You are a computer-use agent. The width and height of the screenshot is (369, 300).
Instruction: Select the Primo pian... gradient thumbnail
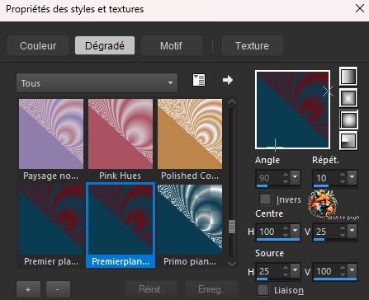[x=190, y=219]
